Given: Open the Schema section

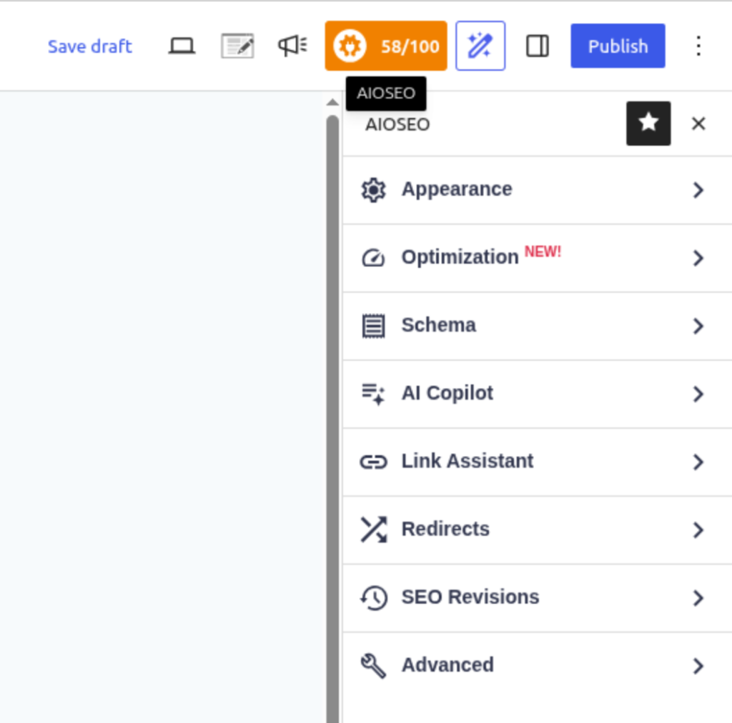Looking at the screenshot, I should tap(538, 326).
